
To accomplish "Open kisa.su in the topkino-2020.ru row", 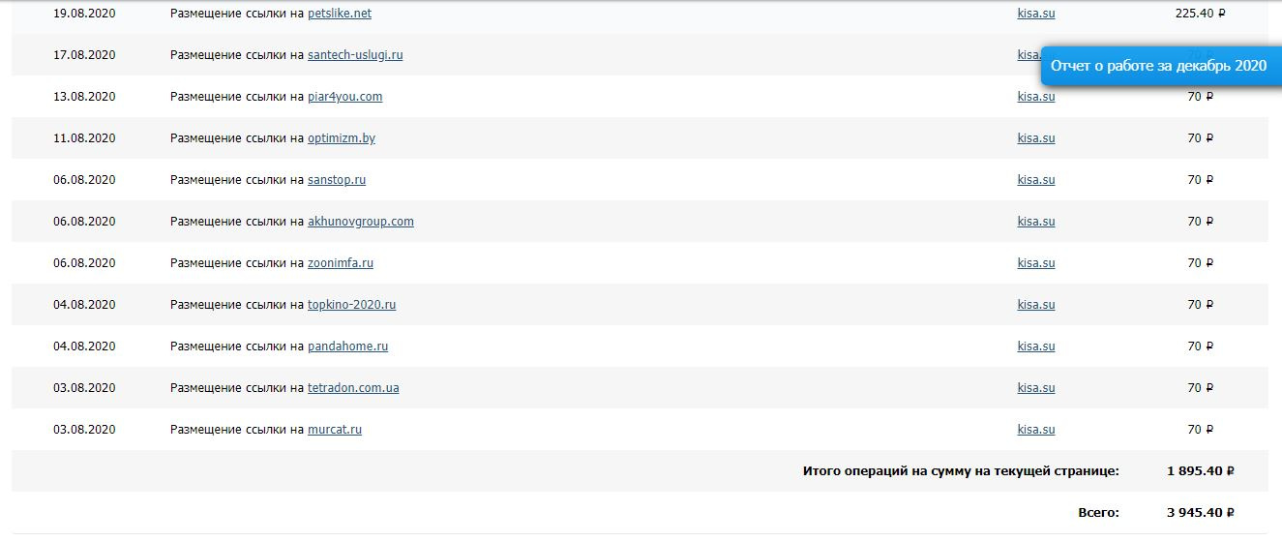I will [1036, 305].
